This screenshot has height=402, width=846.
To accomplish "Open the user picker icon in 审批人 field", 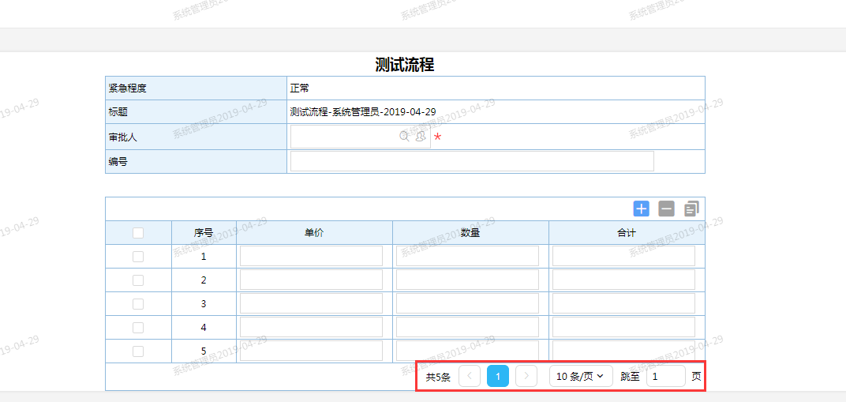I will [421, 137].
